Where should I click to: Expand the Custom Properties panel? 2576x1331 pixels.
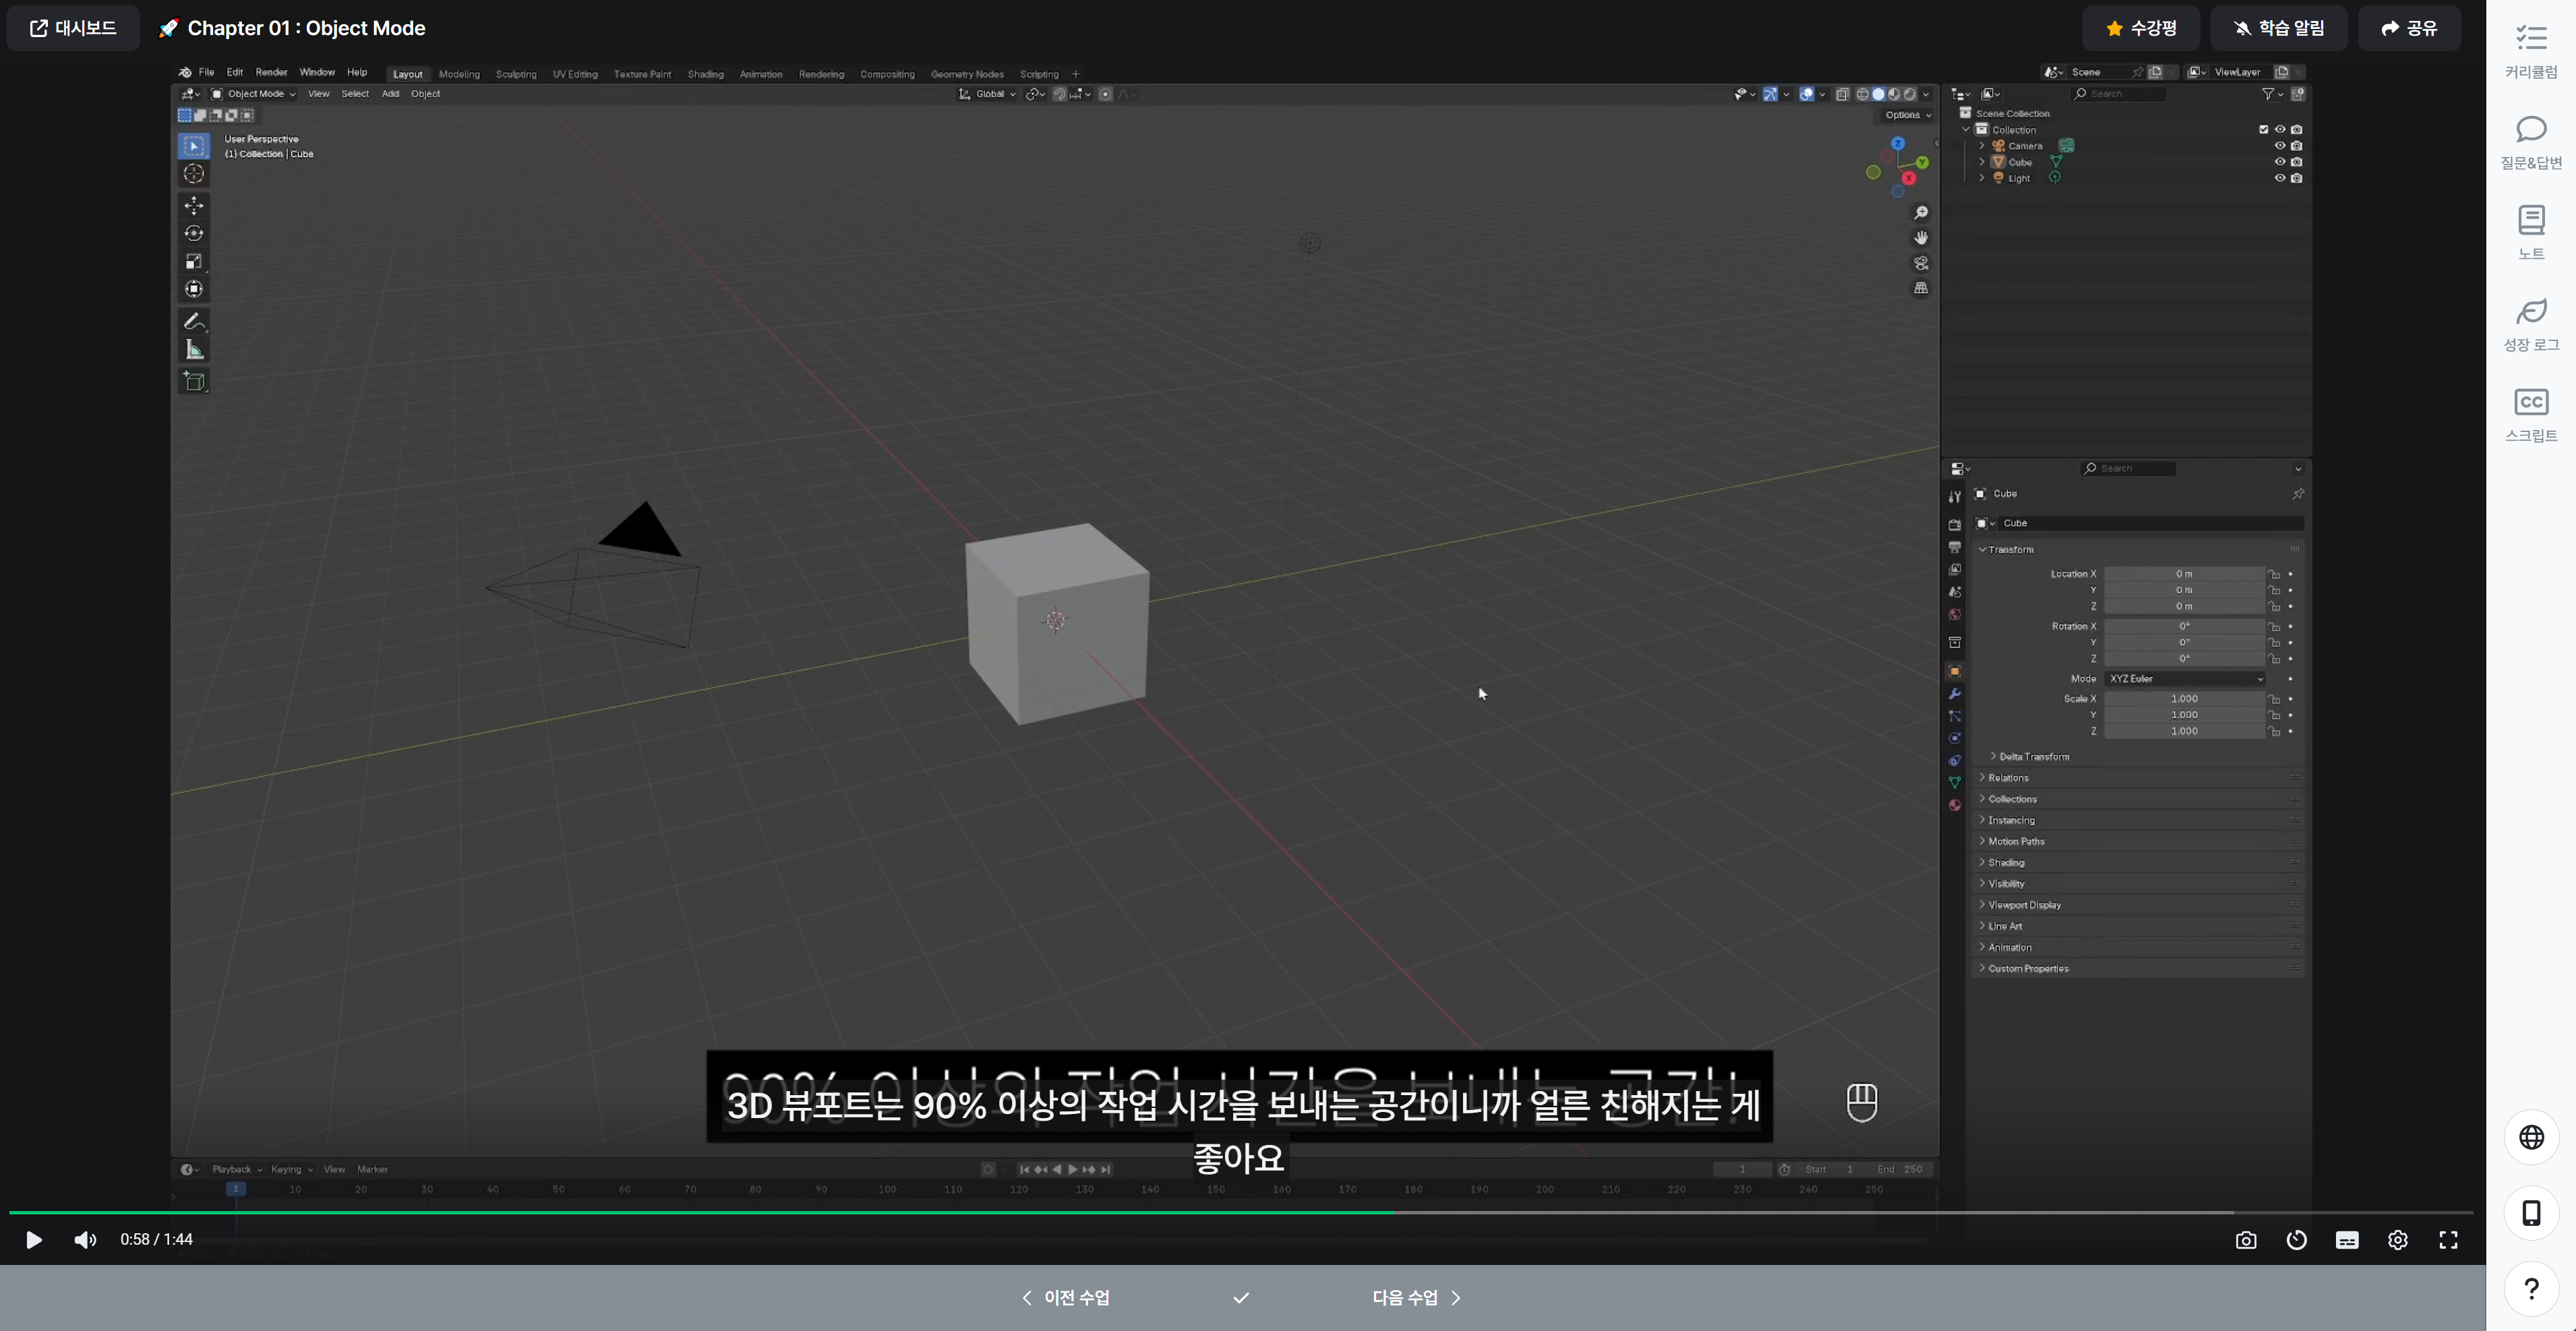2027,969
